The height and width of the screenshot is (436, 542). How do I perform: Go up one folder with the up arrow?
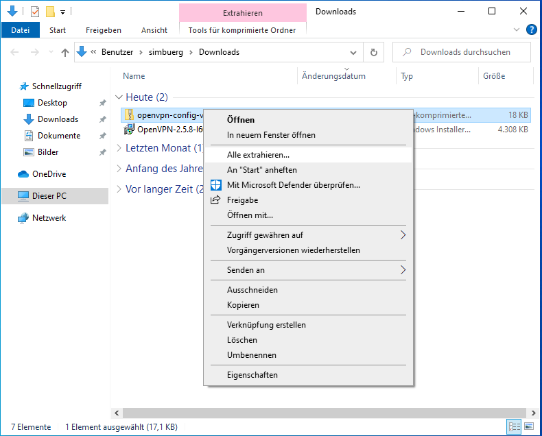pos(65,52)
